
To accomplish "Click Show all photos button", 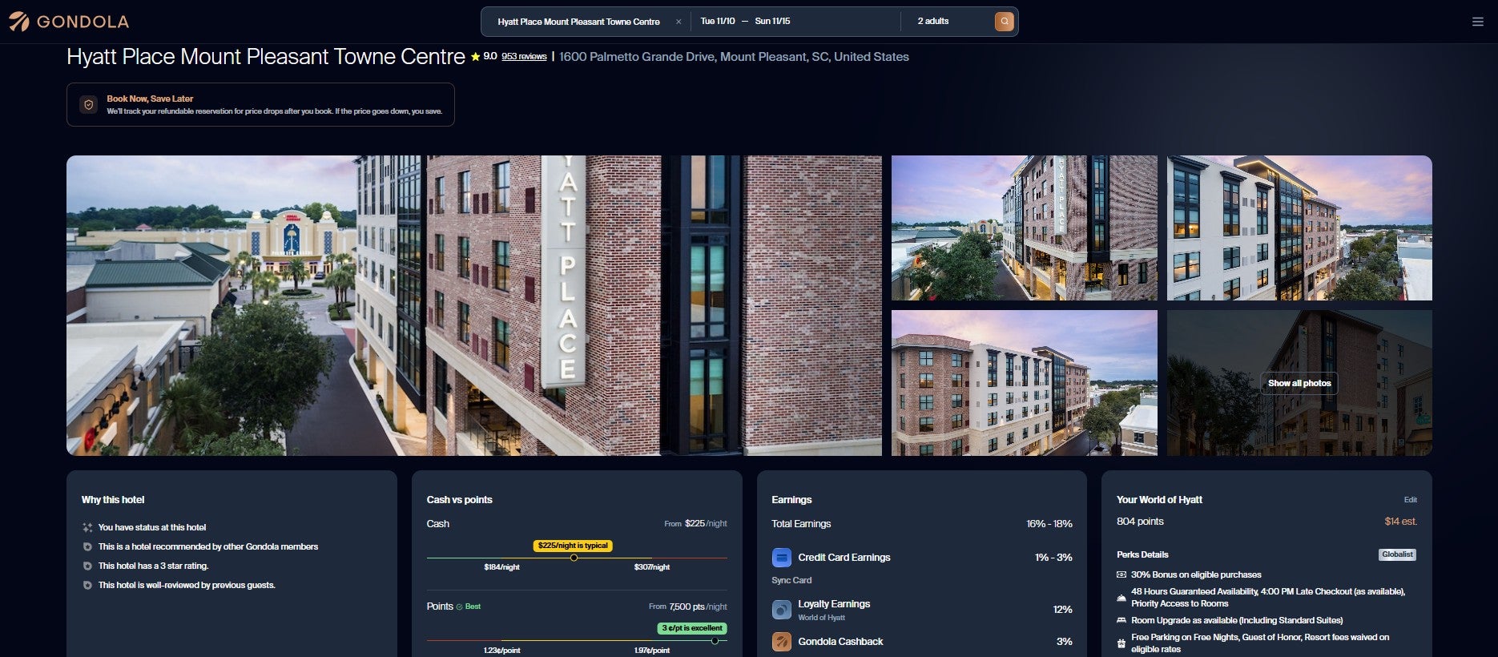I will point(1299,383).
